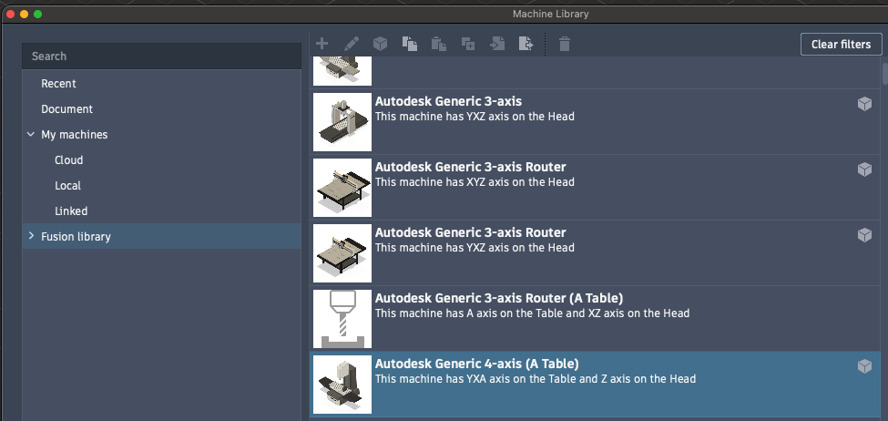The width and height of the screenshot is (888, 421).
Task: Click 'A axis on the Table and XZ' description
Action: click(x=534, y=313)
